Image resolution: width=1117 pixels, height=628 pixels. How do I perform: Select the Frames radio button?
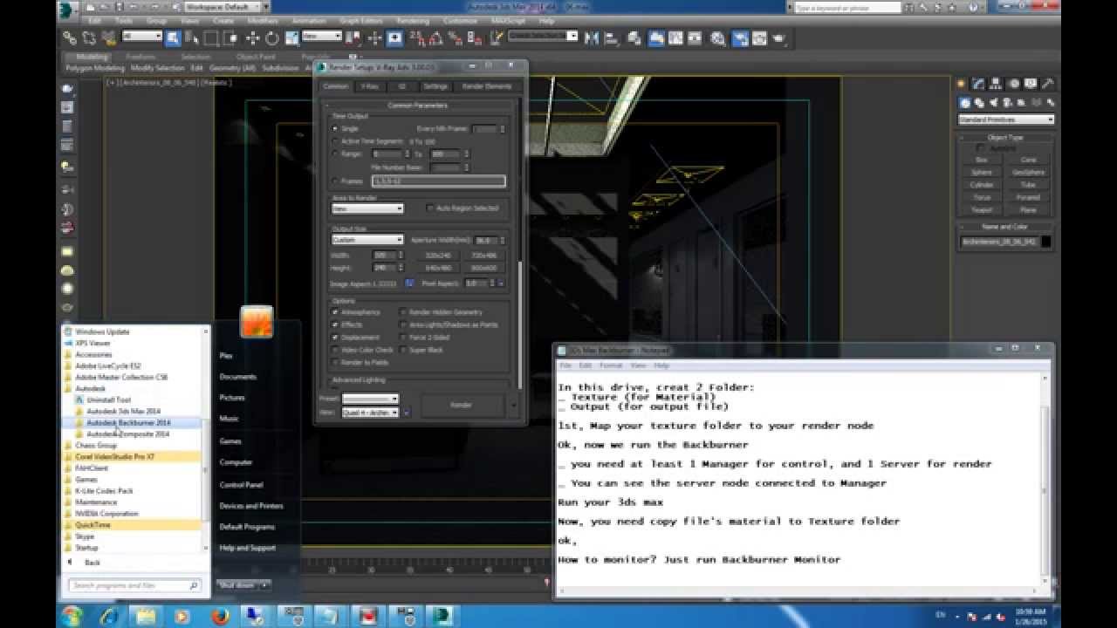335,181
